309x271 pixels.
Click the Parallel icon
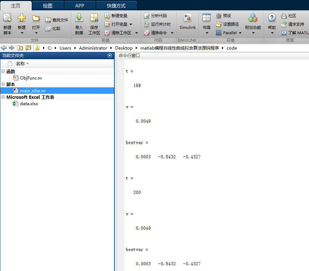tap(218, 33)
